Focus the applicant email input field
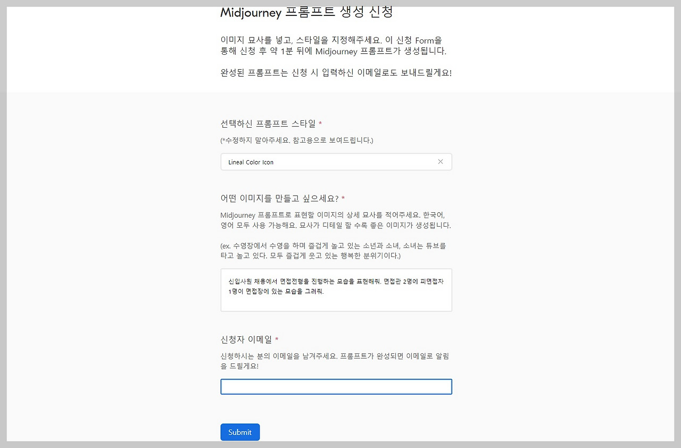The image size is (681, 448). click(336, 387)
